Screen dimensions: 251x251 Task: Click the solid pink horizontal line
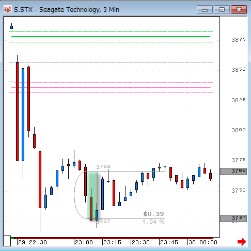coord(111,87)
